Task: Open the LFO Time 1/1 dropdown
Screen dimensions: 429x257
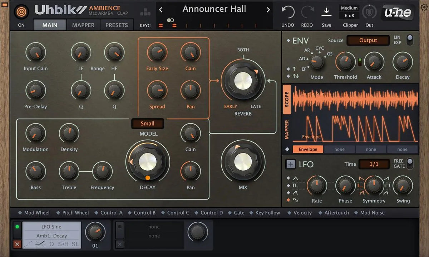Action: click(x=374, y=164)
